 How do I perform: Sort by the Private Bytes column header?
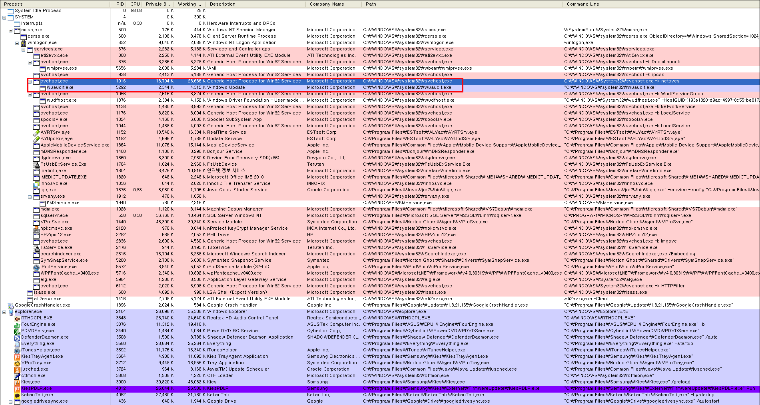click(x=158, y=4)
